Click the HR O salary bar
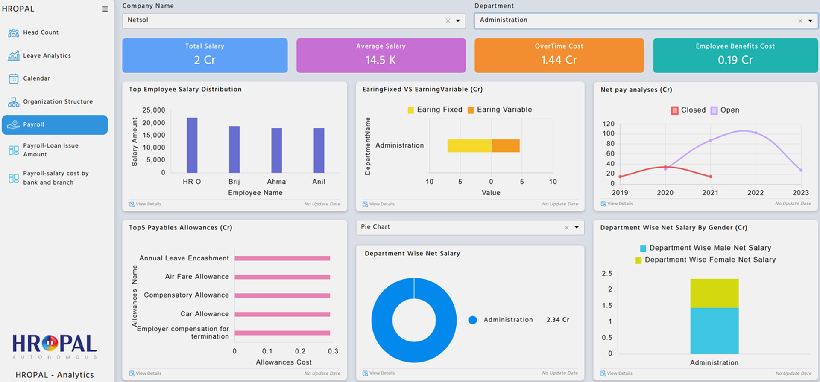Image resolution: width=820 pixels, height=382 pixels. pos(192,145)
